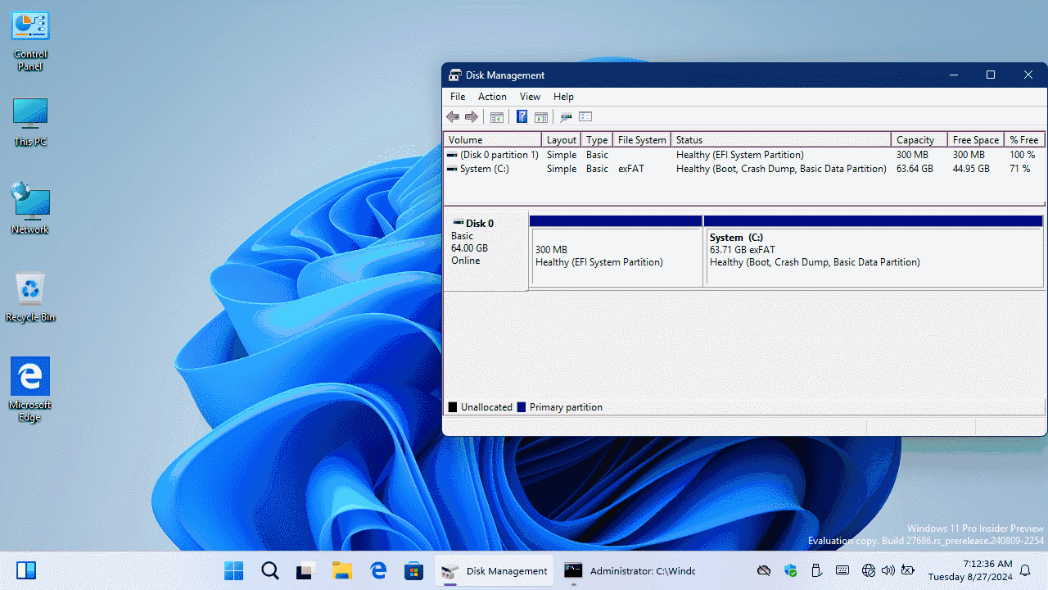The height and width of the screenshot is (590, 1048).
Task: Select the System (C:) row in volume list
Action: [484, 169]
